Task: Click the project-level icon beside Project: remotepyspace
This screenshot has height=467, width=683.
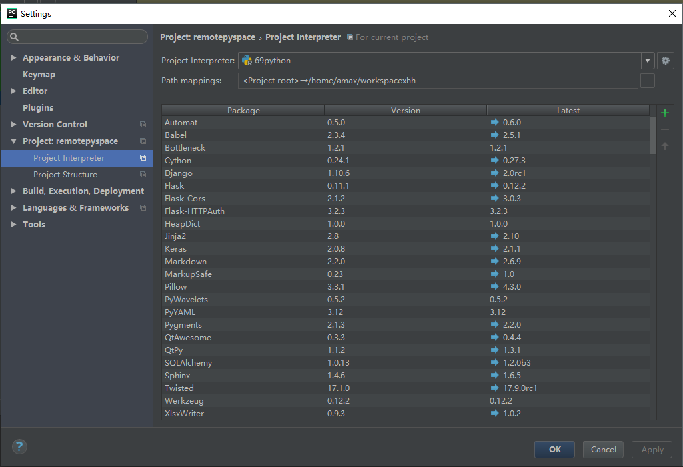Action: pyautogui.click(x=143, y=141)
